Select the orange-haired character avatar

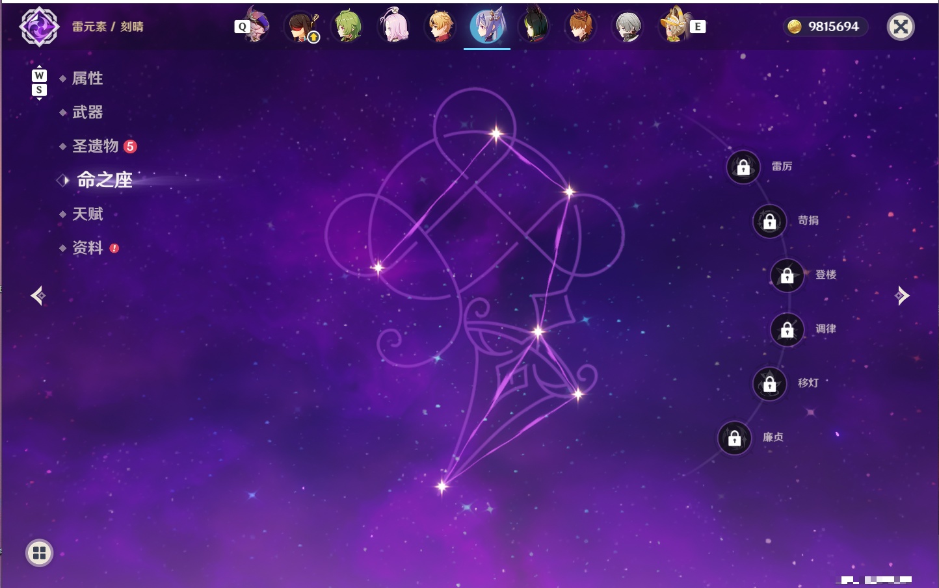tap(580, 27)
